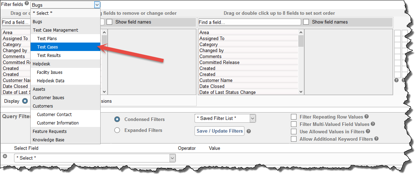420x179 pixels.
Task: Check Show field names in sort order panel
Action: pyautogui.click(x=306, y=22)
